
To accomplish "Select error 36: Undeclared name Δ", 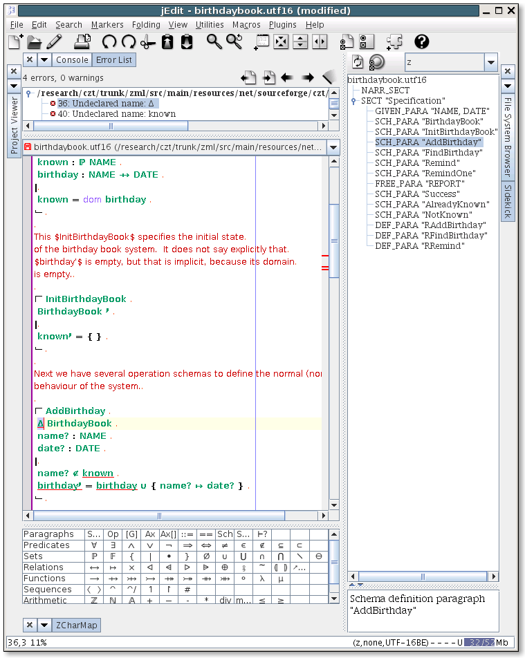I will 106,103.
